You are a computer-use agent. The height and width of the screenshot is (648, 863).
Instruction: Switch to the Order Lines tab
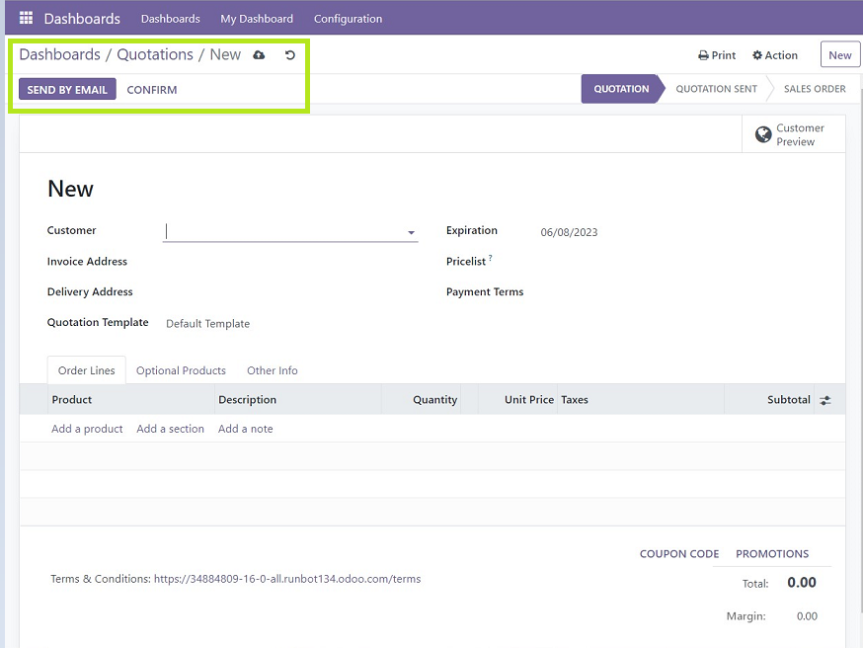[87, 370]
